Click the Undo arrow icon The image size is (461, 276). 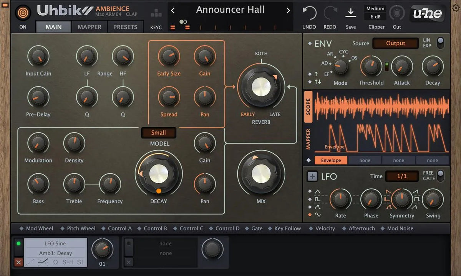pos(309,13)
